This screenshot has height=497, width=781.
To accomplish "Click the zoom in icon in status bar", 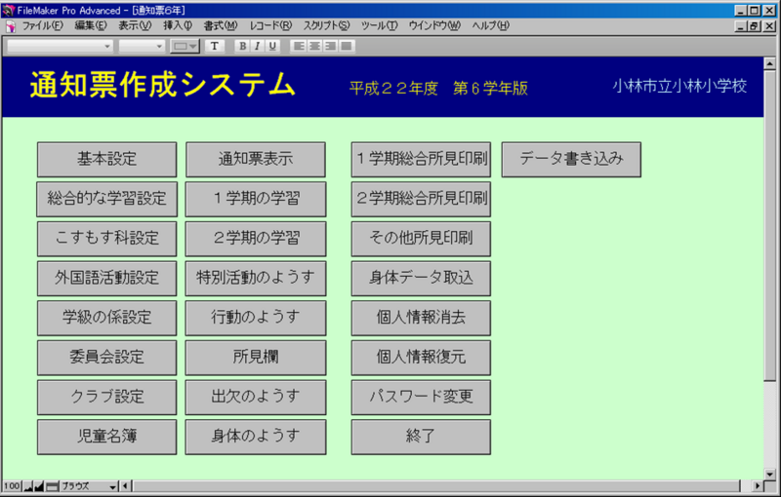I will 40,485.
